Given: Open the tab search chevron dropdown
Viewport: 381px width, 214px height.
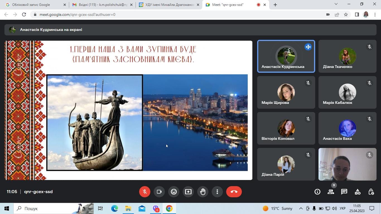Looking at the screenshot, I should (336, 4).
